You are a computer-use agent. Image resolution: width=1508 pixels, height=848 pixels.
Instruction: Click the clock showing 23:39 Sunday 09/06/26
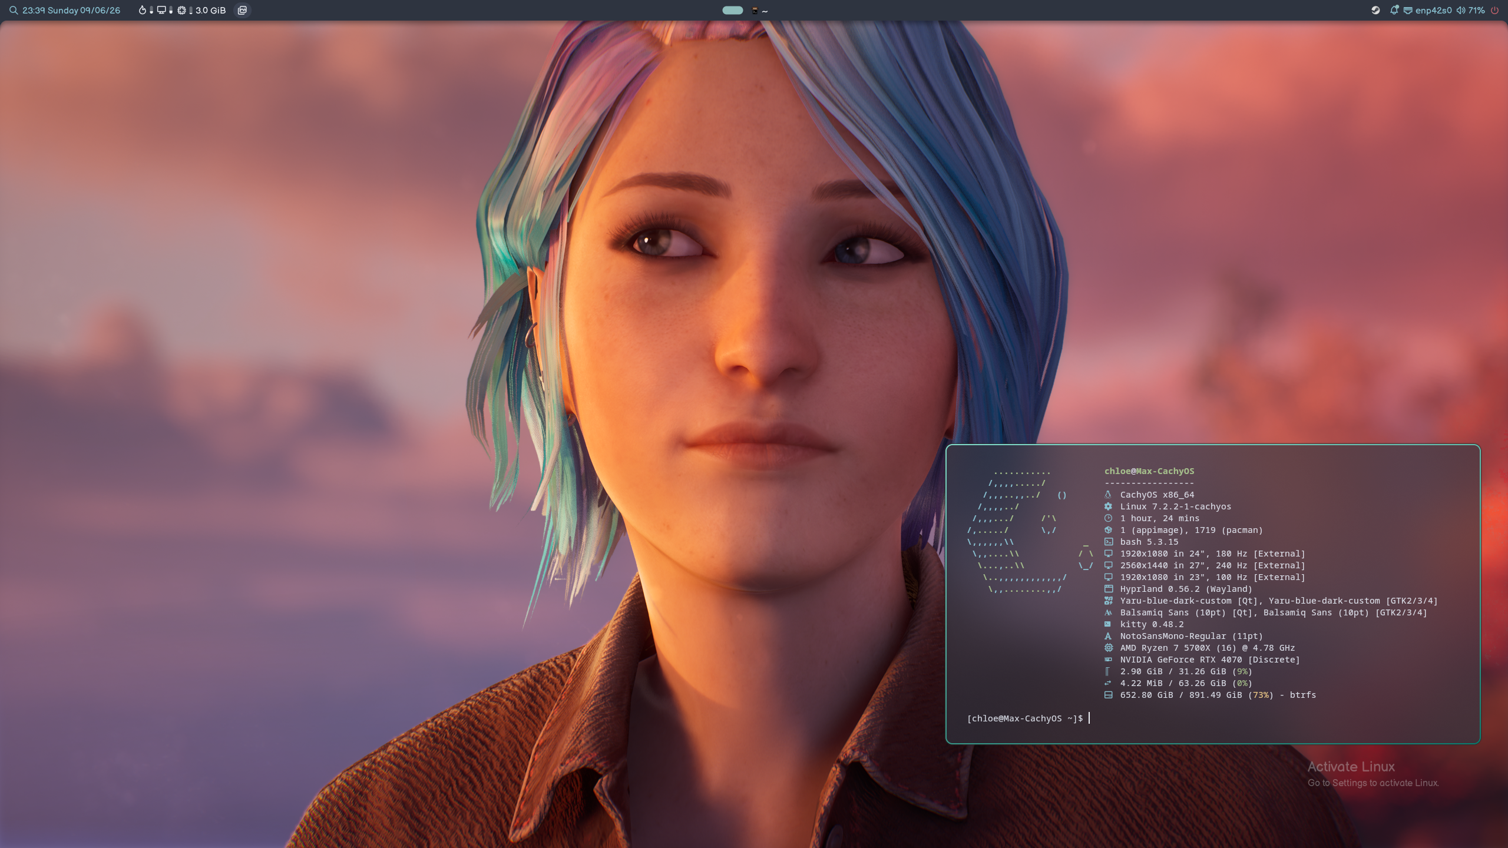71,10
